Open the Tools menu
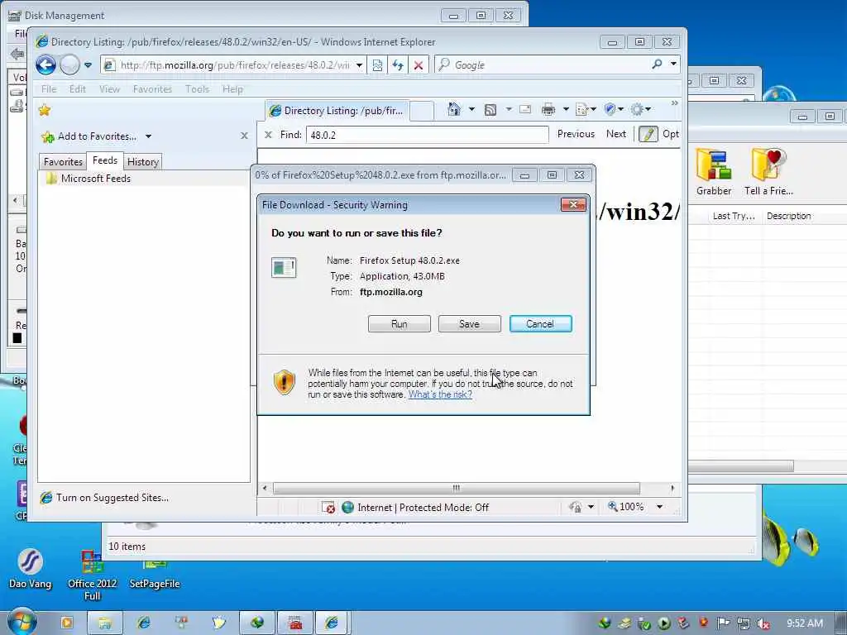This screenshot has height=635, width=847. [x=197, y=89]
